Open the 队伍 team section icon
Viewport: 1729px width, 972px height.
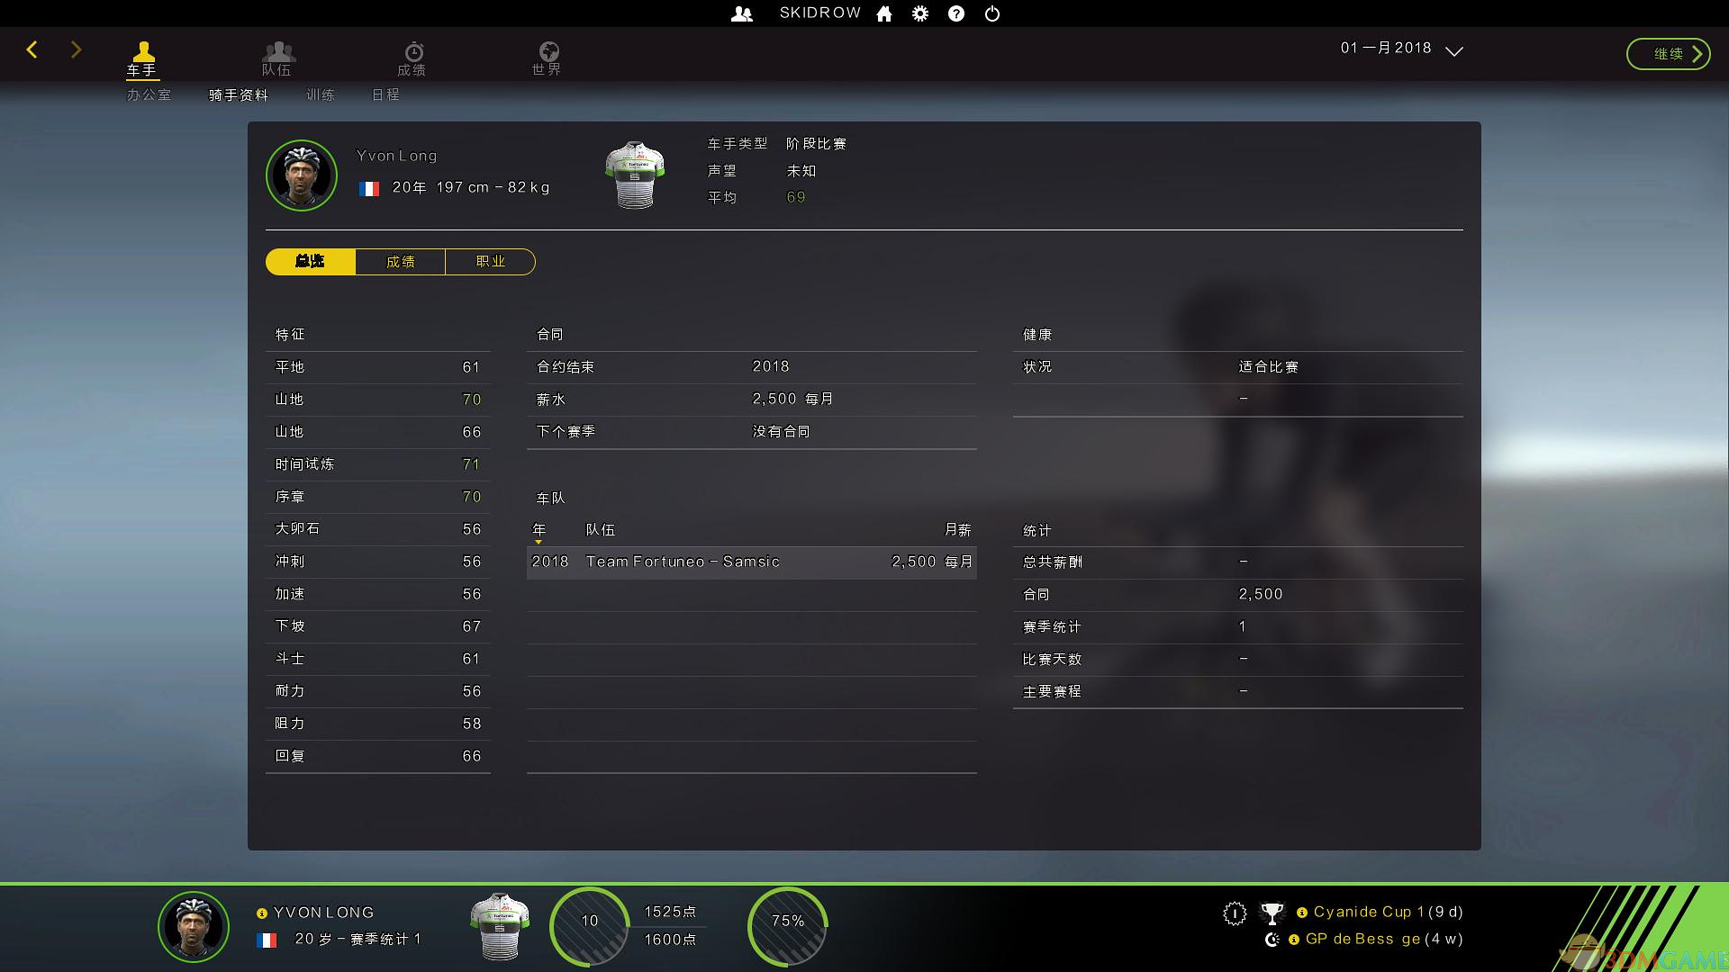[278, 58]
